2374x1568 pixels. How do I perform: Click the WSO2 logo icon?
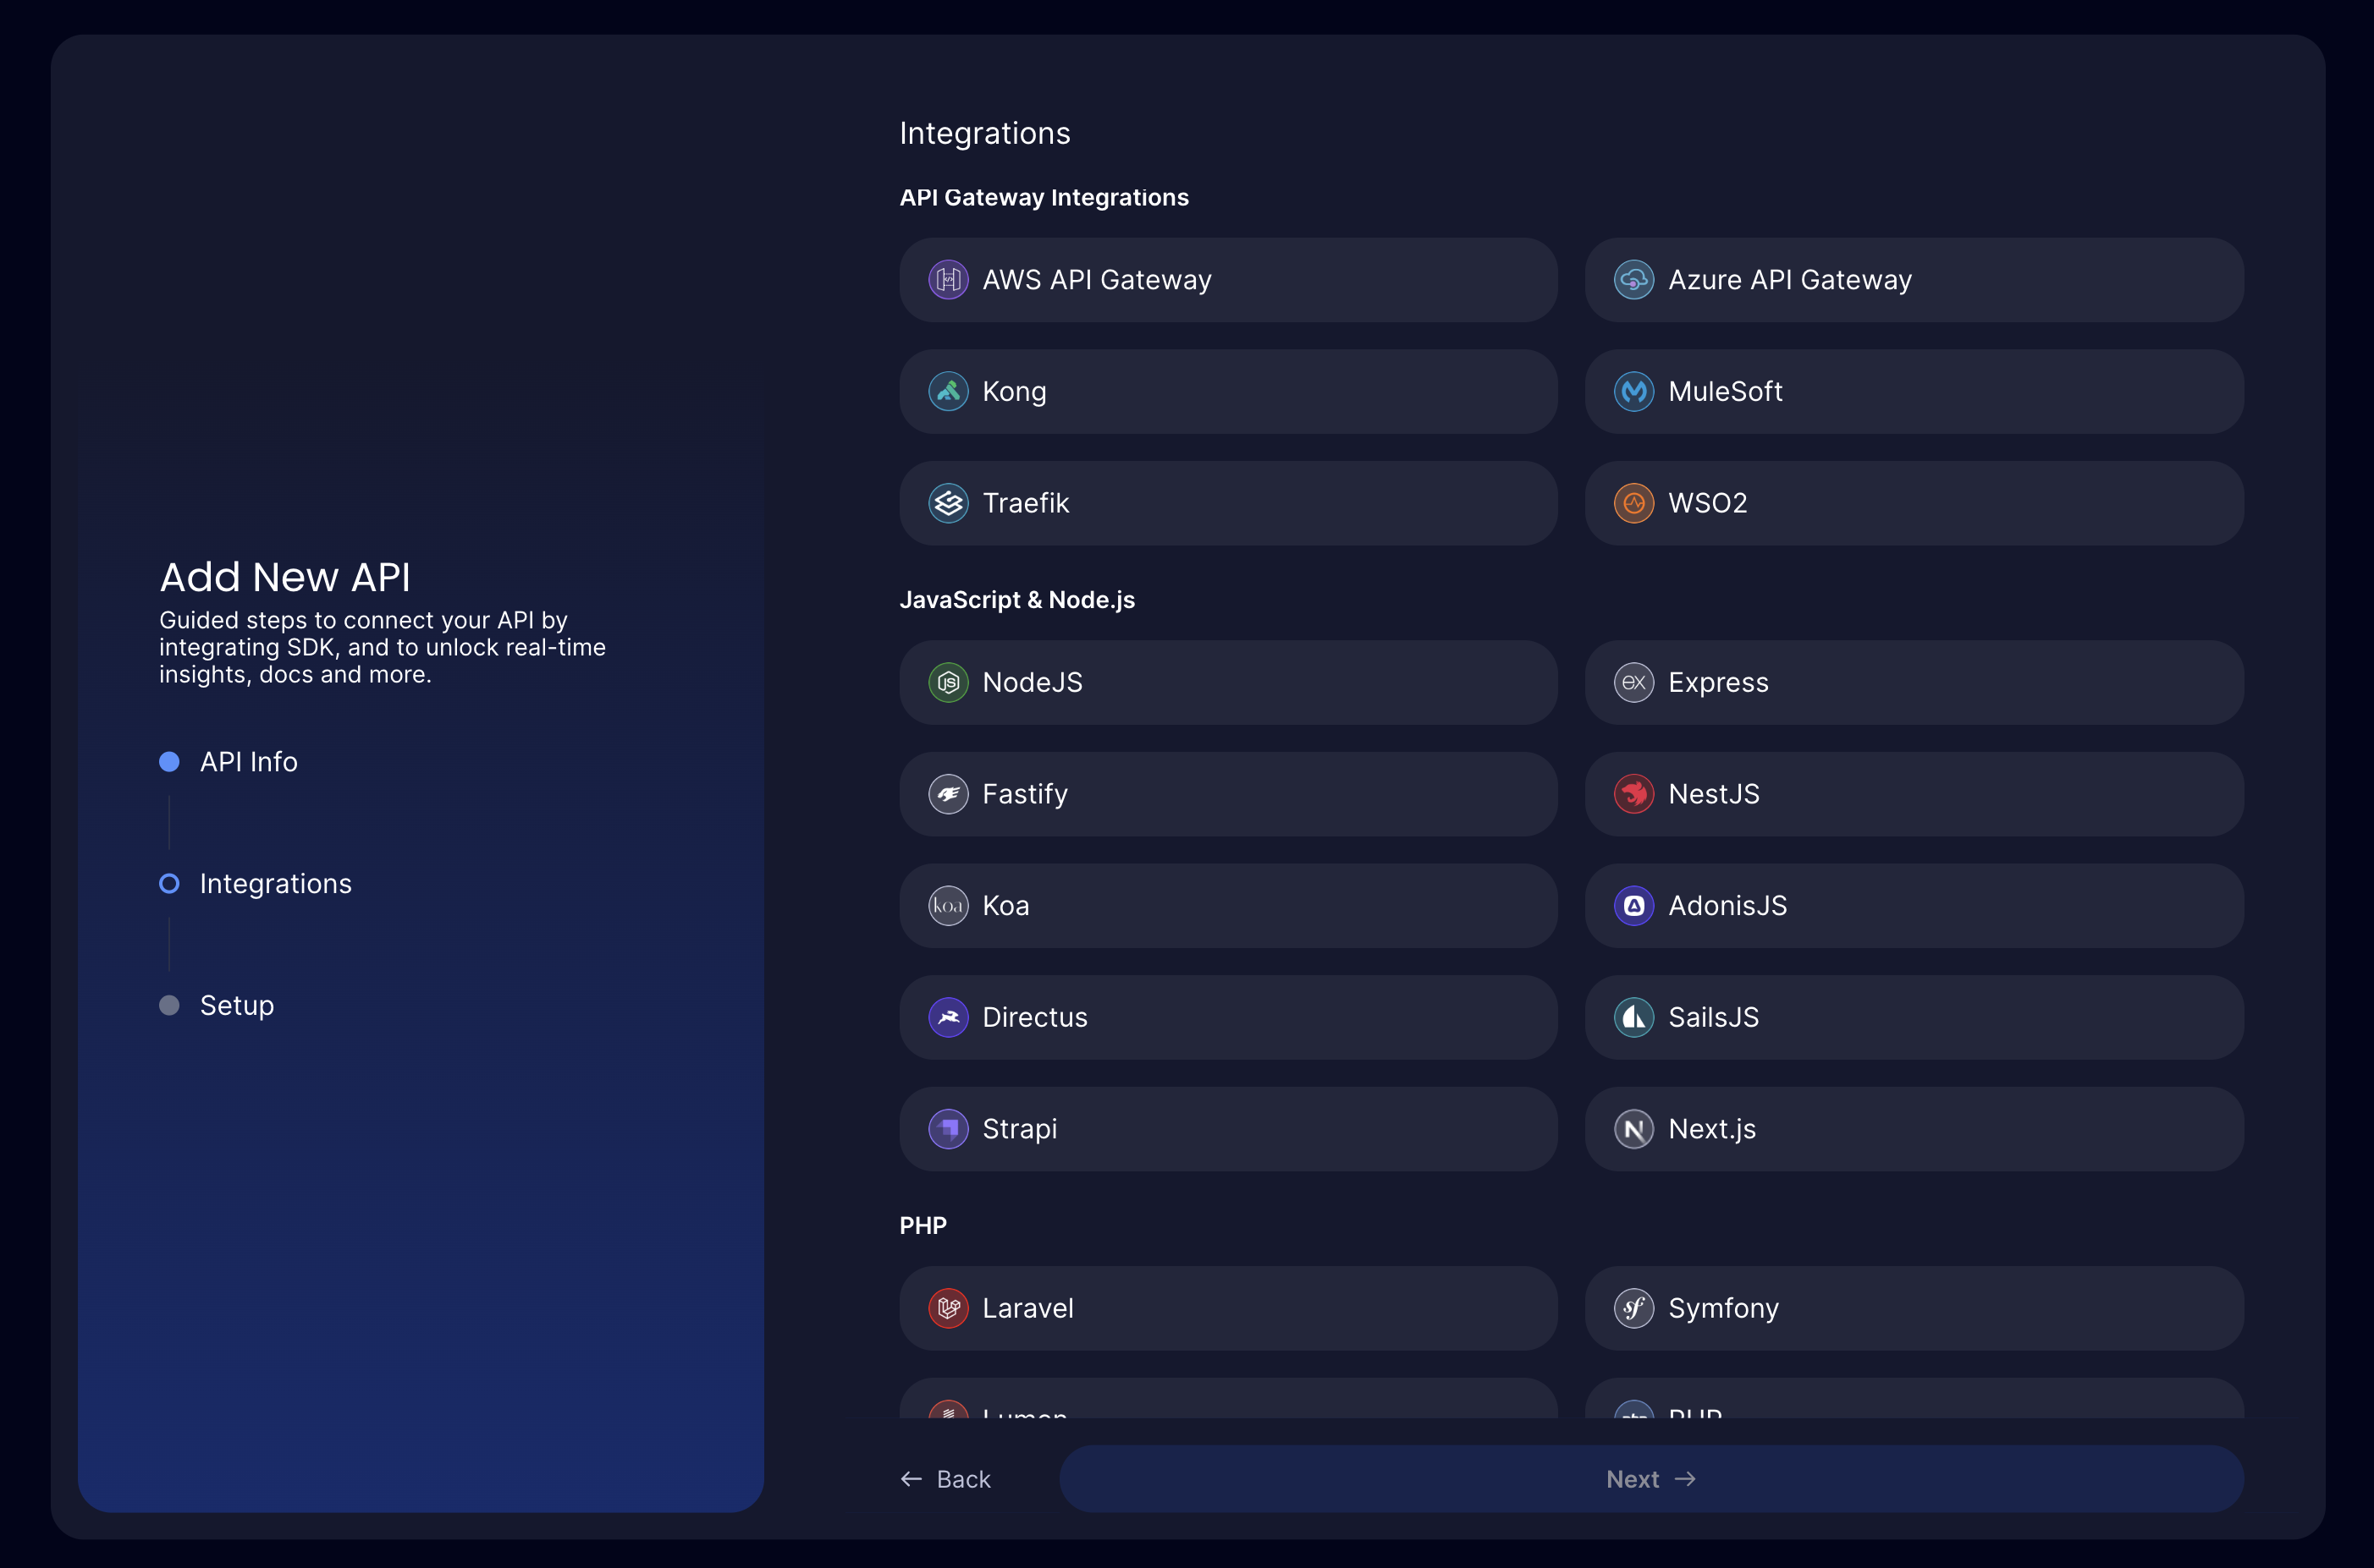[1633, 503]
